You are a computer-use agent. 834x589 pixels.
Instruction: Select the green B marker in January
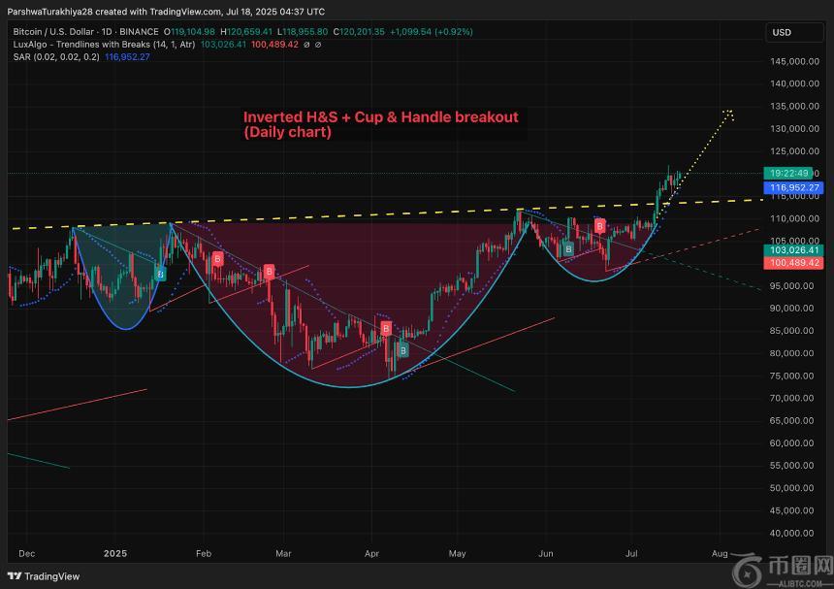click(x=161, y=274)
